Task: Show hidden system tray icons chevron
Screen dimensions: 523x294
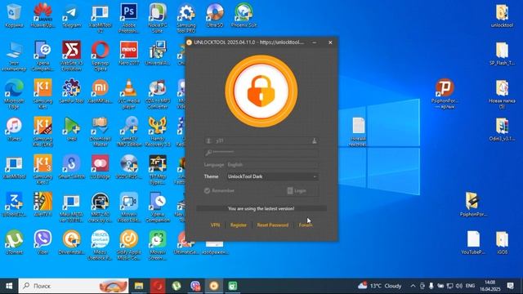Action: click(x=413, y=286)
